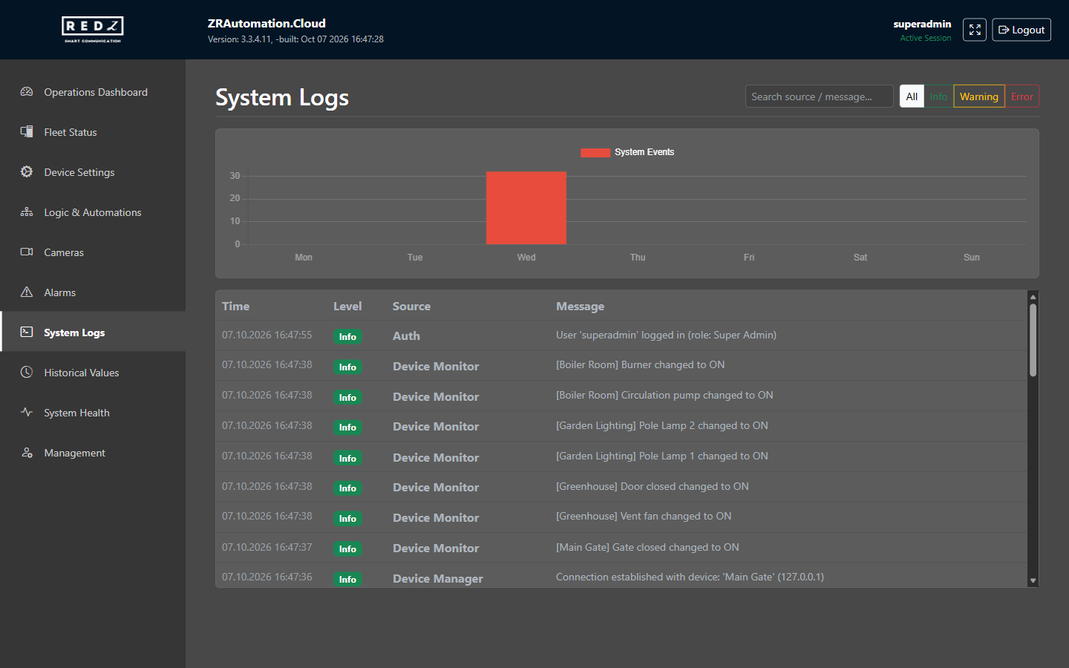Click the Historical Values clock icon

(x=27, y=373)
